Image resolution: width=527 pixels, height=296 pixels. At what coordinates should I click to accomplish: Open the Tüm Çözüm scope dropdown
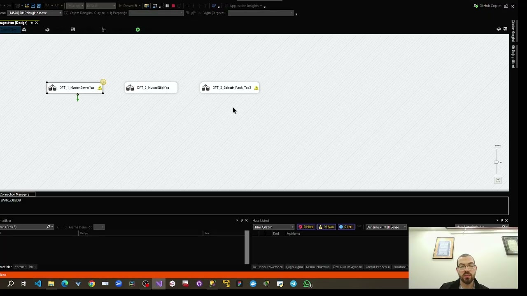pyautogui.click(x=274, y=227)
